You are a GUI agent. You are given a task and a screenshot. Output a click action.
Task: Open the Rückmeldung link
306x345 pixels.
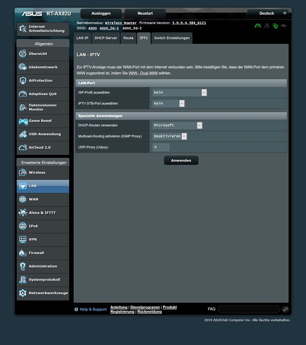(x=150, y=312)
